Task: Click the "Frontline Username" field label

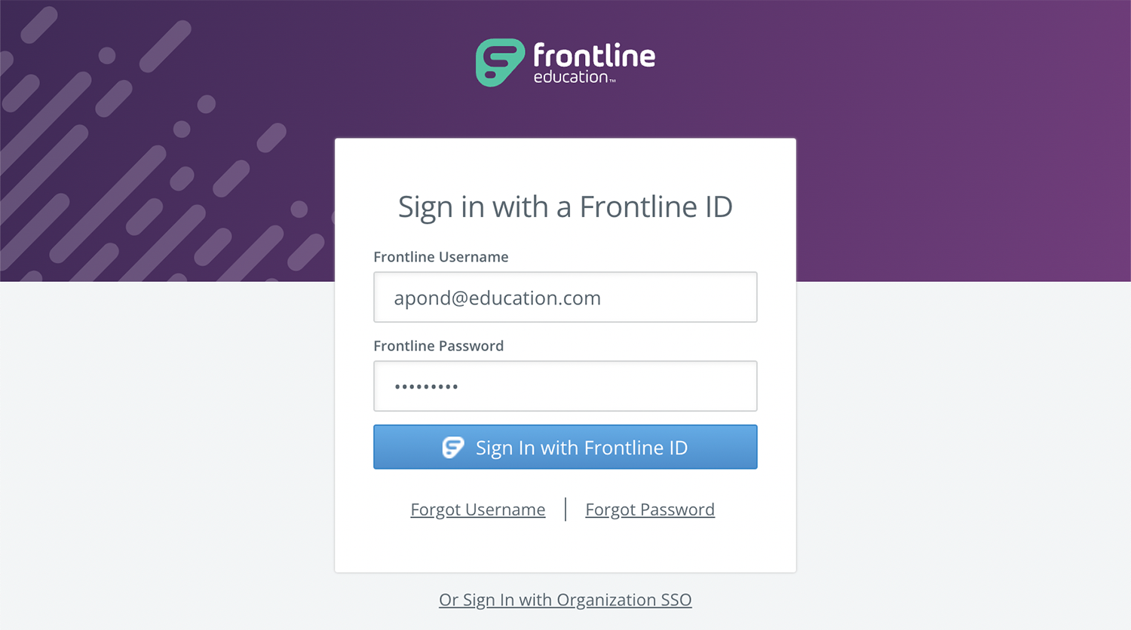Action: pyautogui.click(x=441, y=257)
